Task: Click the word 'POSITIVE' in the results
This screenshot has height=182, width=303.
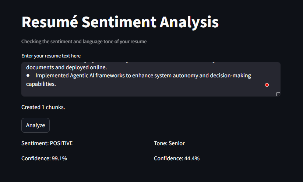Action: tap(61, 143)
